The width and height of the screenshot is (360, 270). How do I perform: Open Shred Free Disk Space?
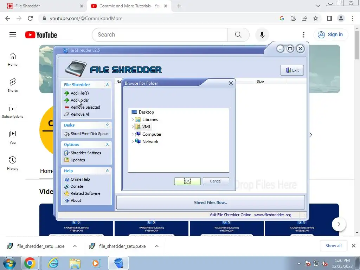(x=86, y=134)
